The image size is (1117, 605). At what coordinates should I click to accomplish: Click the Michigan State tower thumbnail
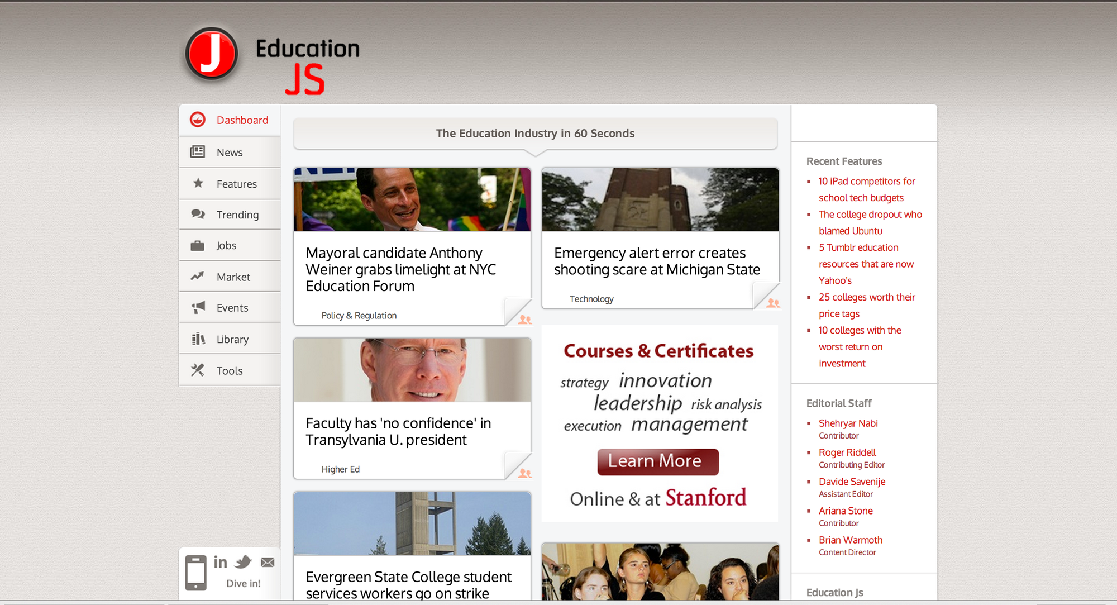tap(660, 199)
